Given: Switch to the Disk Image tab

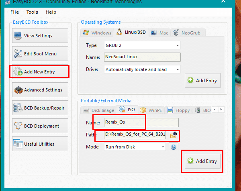Looking at the screenshot, I should (98, 110).
